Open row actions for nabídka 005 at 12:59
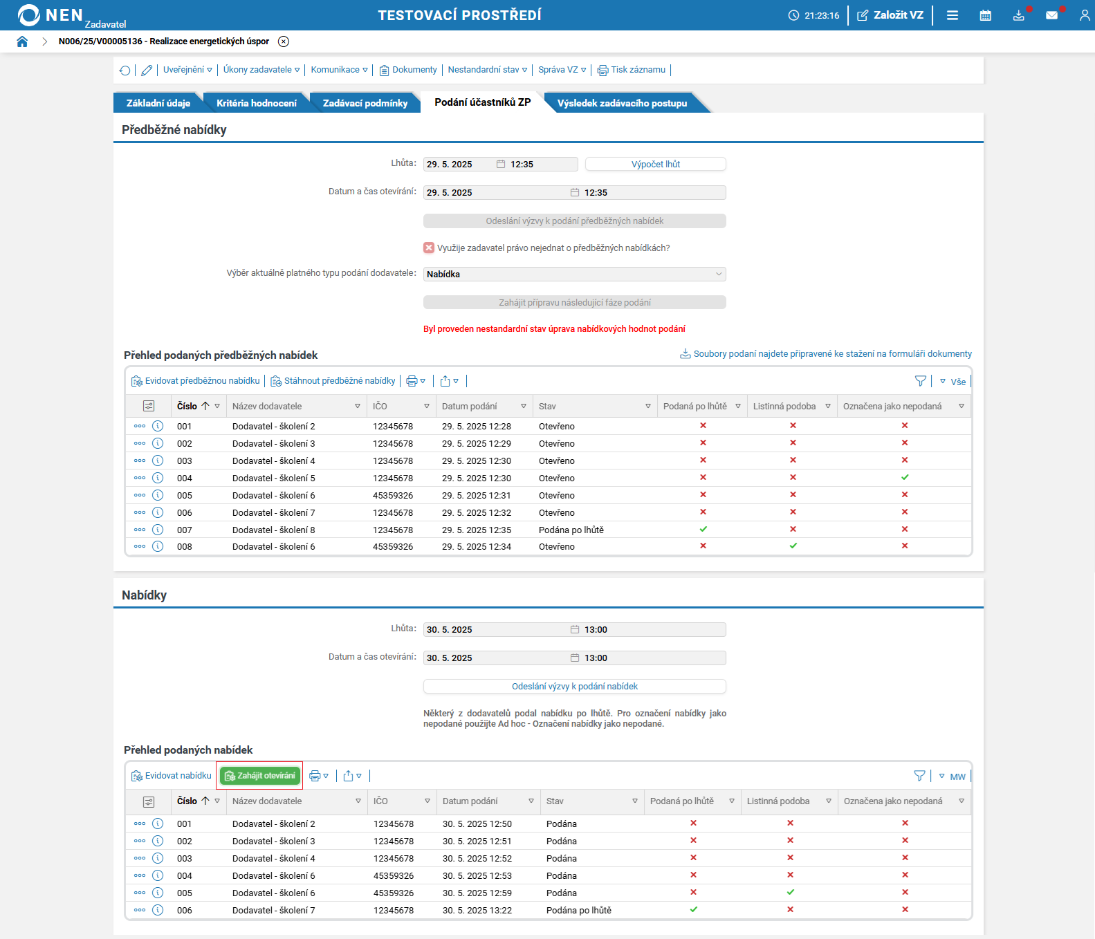Screen dimensions: 1095x939 pyautogui.click(x=140, y=893)
